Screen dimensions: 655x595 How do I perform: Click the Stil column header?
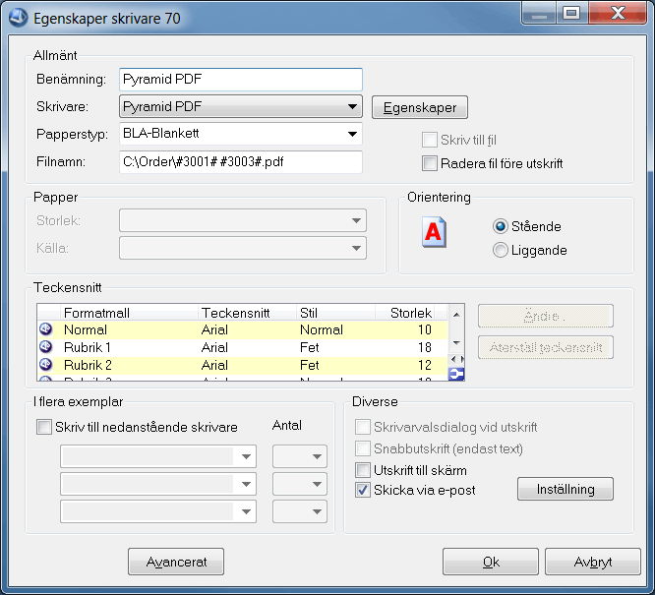pos(335,313)
